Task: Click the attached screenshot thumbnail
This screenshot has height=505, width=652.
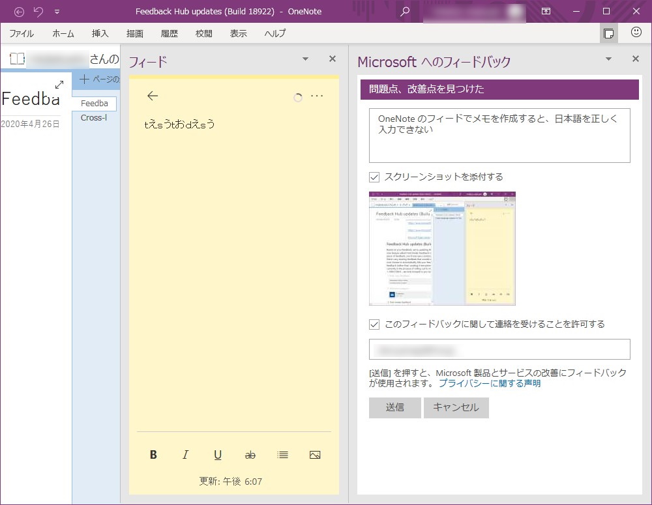Action: 442,248
